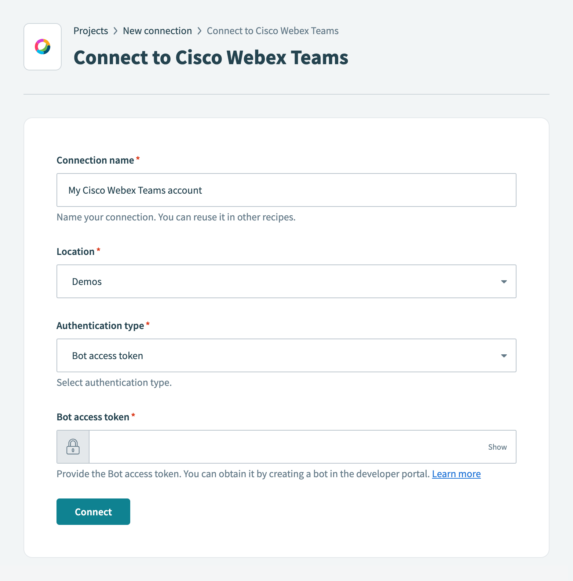Reveal the token using the Show control
The height and width of the screenshot is (581, 573).
pos(497,447)
